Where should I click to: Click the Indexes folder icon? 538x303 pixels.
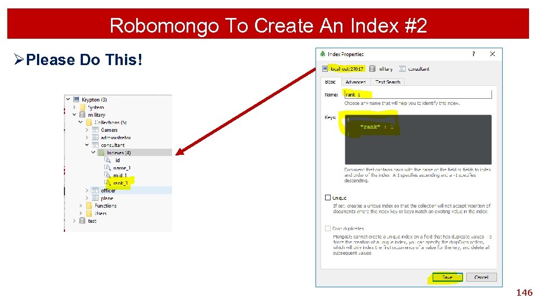coord(101,153)
